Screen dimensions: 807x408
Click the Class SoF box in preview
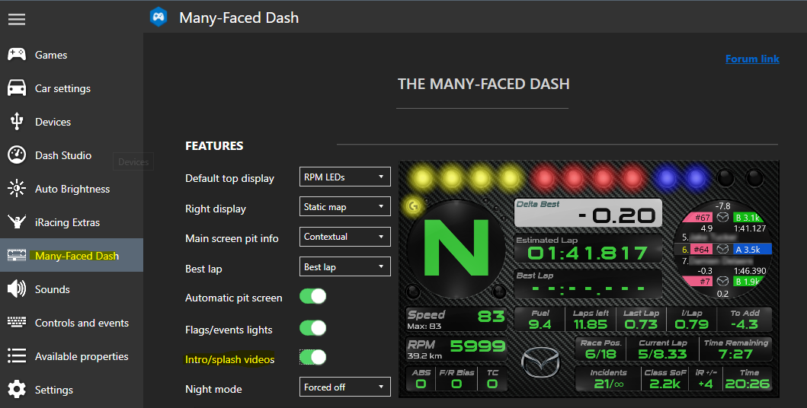pyautogui.click(x=665, y=379)
